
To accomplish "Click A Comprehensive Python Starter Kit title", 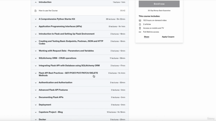I will click(57, 19).
